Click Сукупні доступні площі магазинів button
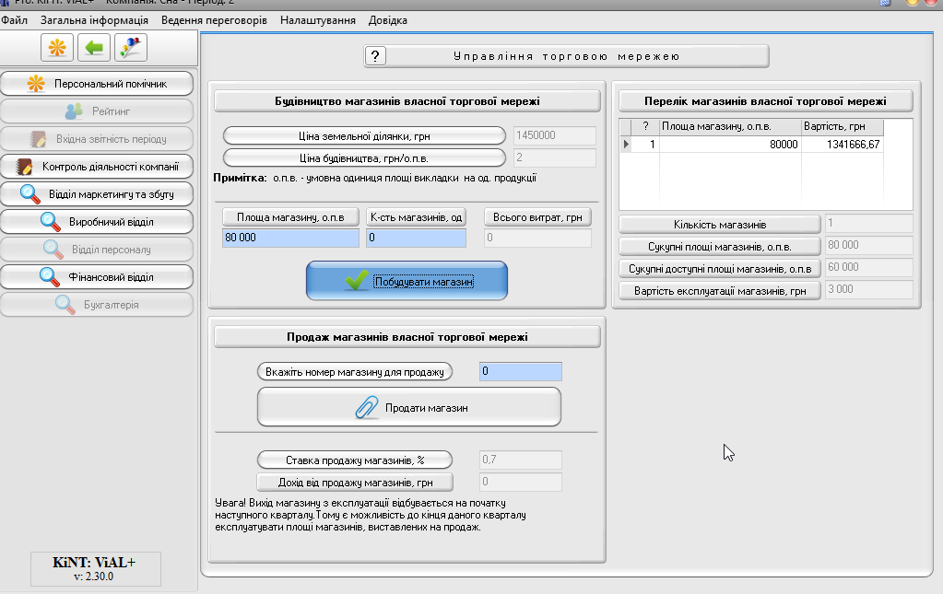The height and width of the screenshot is (594, 943). [x=720, y=269]
